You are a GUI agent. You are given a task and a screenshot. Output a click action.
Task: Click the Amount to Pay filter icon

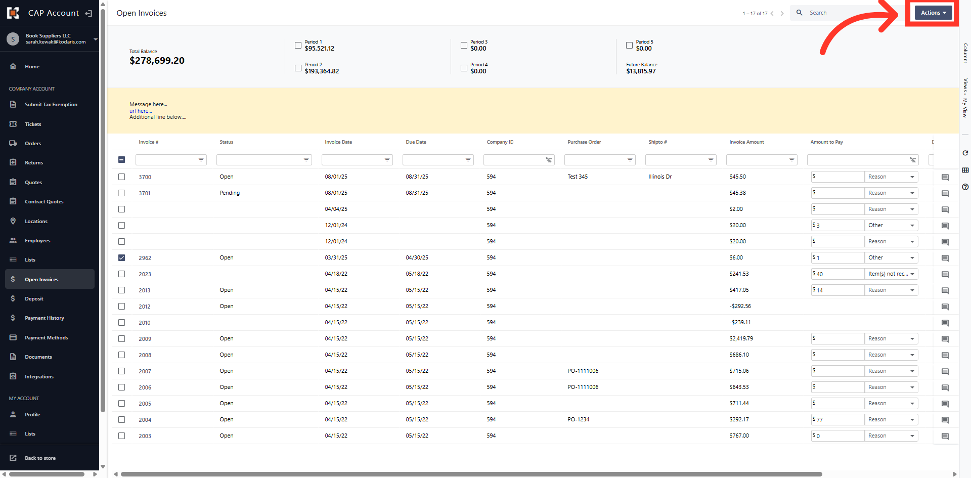pyautogui.click(x=913, y=160)
